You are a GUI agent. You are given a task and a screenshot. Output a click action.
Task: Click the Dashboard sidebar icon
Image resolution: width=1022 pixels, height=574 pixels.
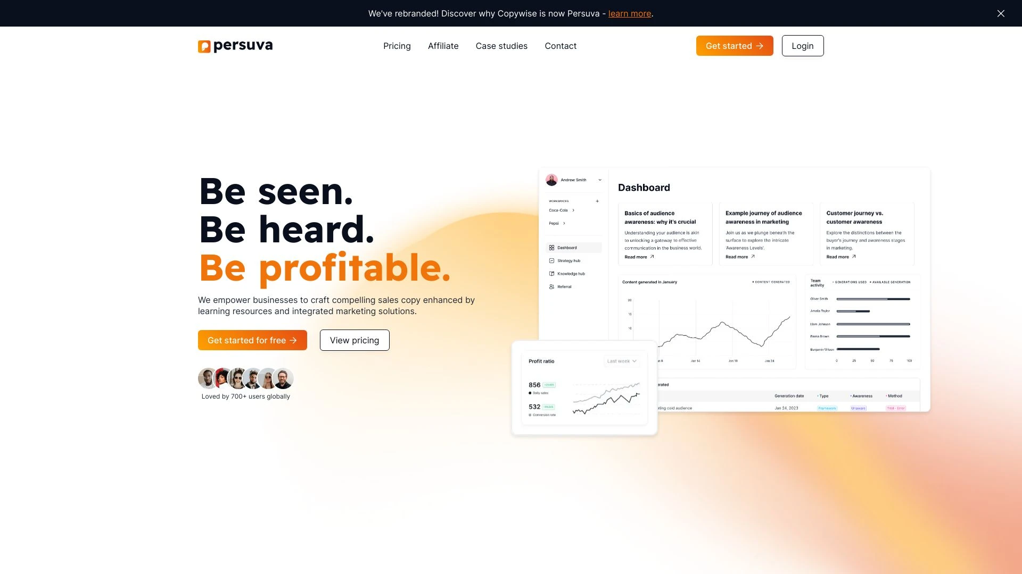pyautogui.click(x=551, y=247)
